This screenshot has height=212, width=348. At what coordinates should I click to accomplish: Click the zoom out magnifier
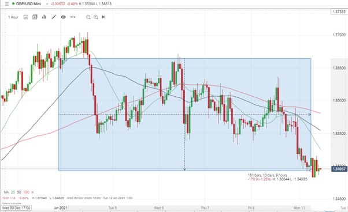point(88,17)
